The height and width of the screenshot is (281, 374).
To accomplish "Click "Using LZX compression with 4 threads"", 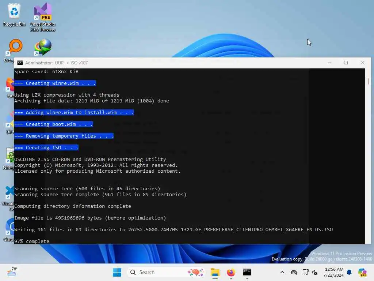I will [67, 95].
